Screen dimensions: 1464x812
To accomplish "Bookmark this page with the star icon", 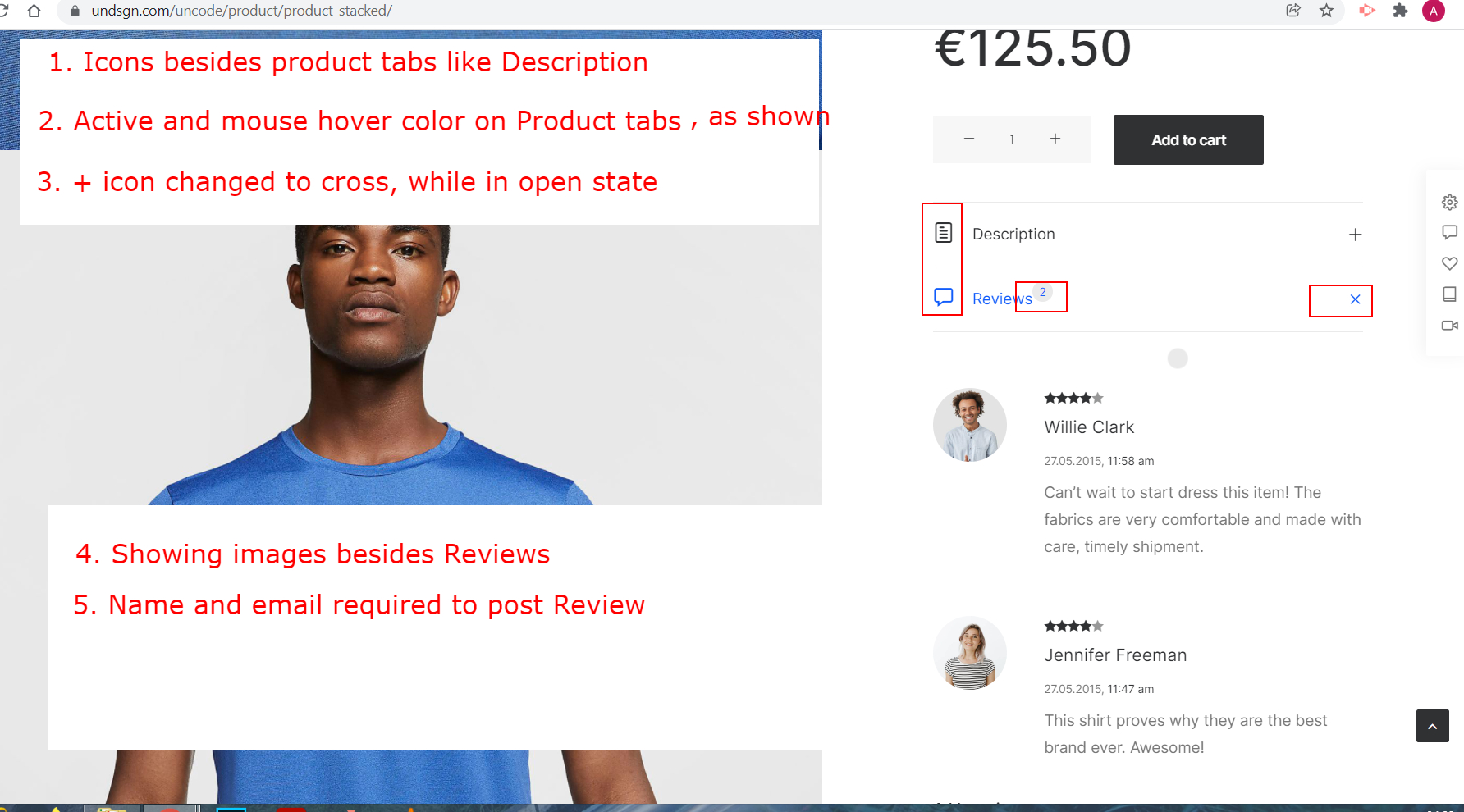I will coord(1327,11).
